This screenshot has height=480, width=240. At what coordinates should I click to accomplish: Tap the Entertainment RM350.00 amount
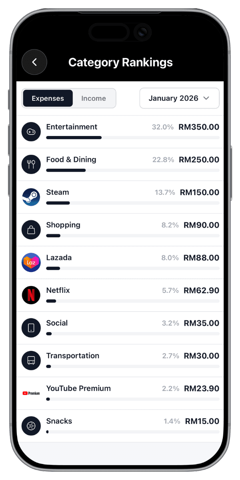[199, 127]
